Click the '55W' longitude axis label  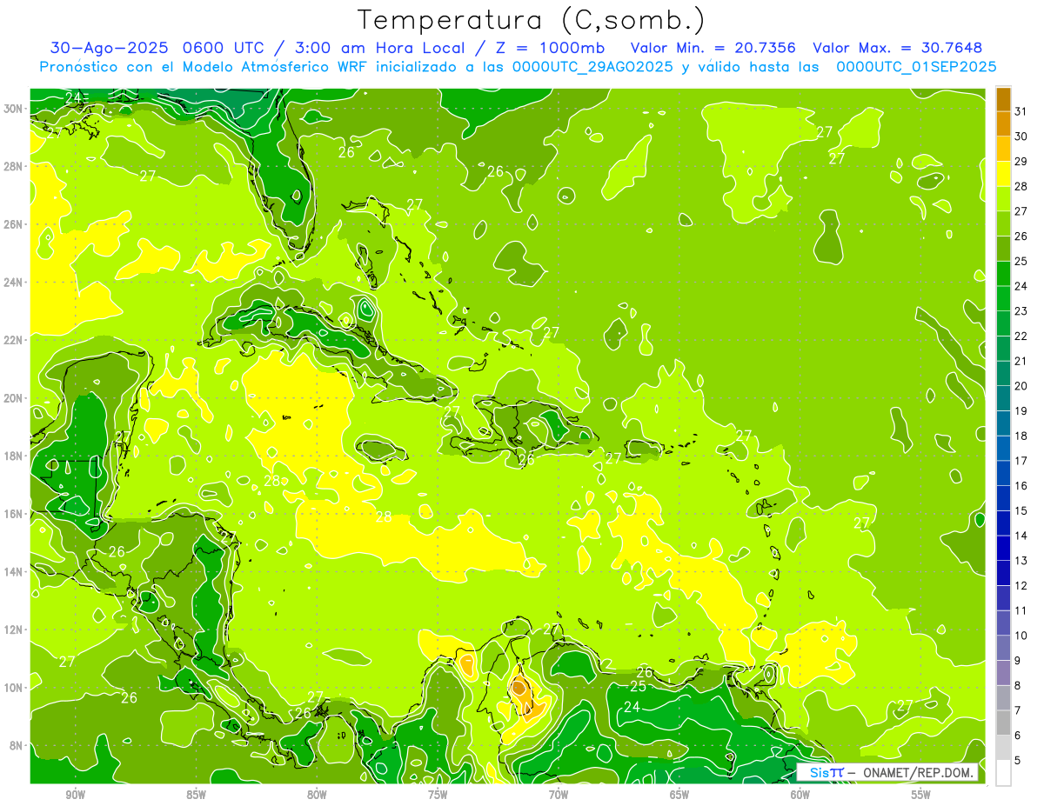920,795
